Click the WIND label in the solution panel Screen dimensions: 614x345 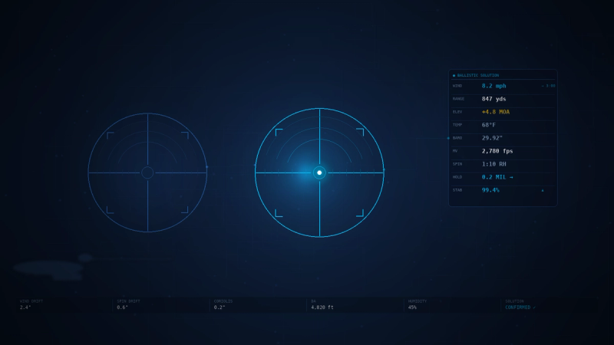tap(457, 86)
